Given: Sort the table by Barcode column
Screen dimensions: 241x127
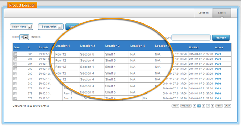Looking at the screenshot, I should (x=44, y=47).
